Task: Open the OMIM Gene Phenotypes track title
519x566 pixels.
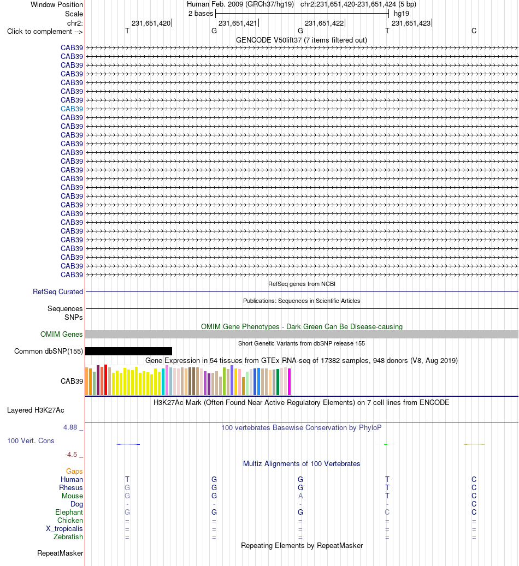Action: (x=302, y=327)
